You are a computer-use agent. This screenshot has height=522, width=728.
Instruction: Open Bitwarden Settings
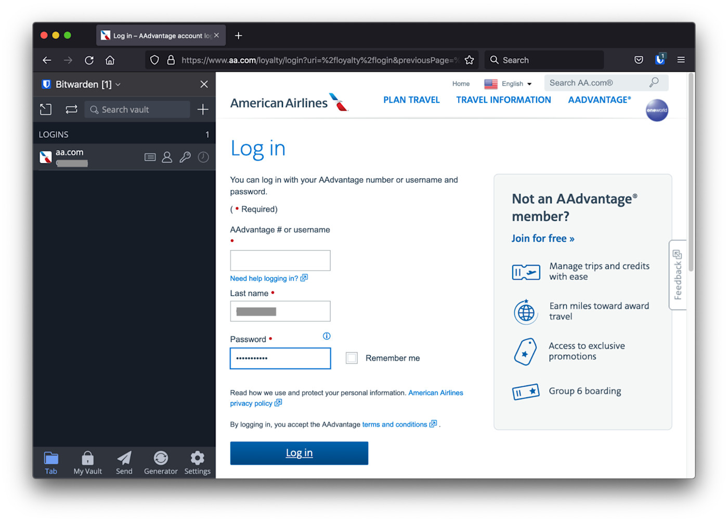pyautogui.click(x=197, y=462)
